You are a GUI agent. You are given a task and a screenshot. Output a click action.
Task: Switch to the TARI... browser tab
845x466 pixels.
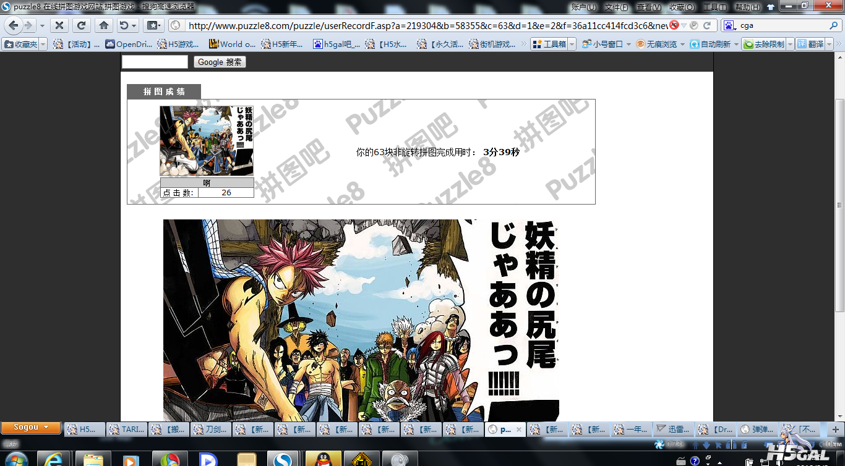pyautogui.click(x=126, y=429)
